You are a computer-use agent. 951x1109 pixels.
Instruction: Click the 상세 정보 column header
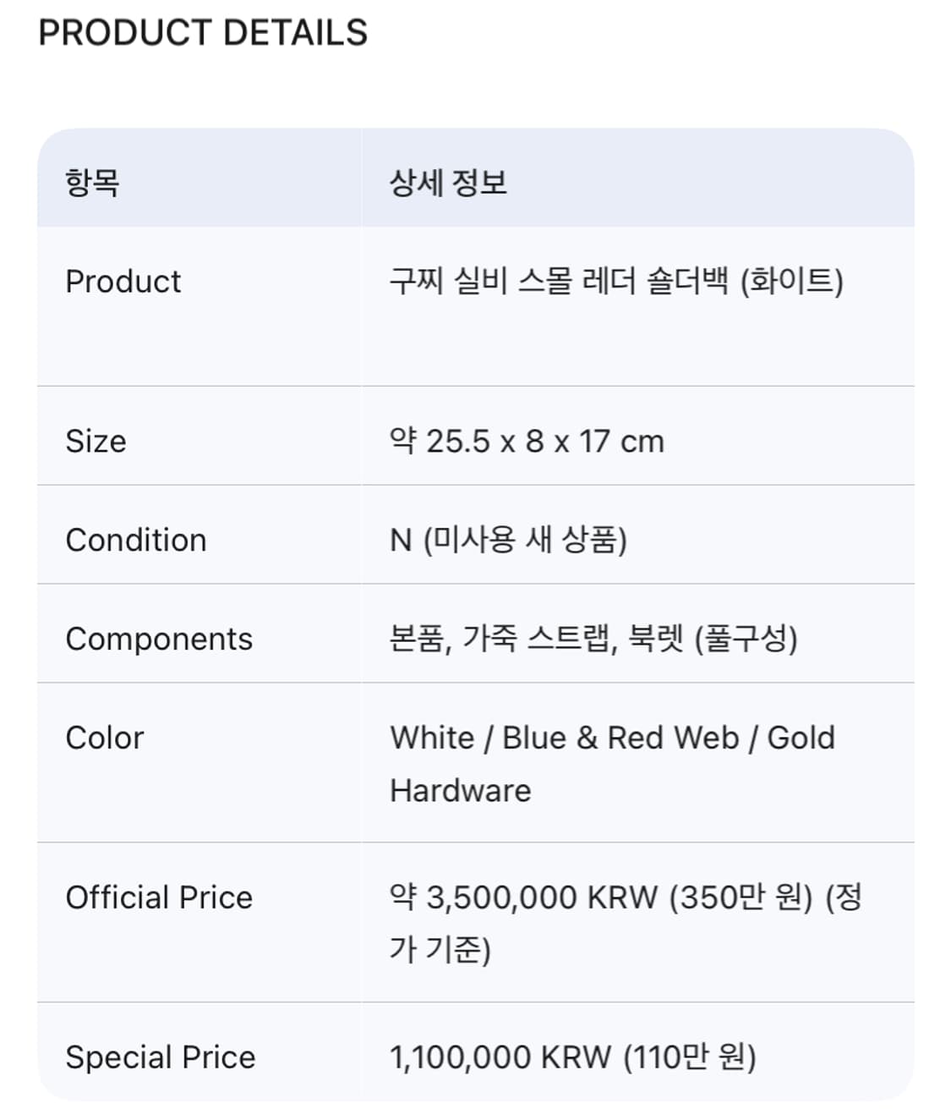click(448, 182)
